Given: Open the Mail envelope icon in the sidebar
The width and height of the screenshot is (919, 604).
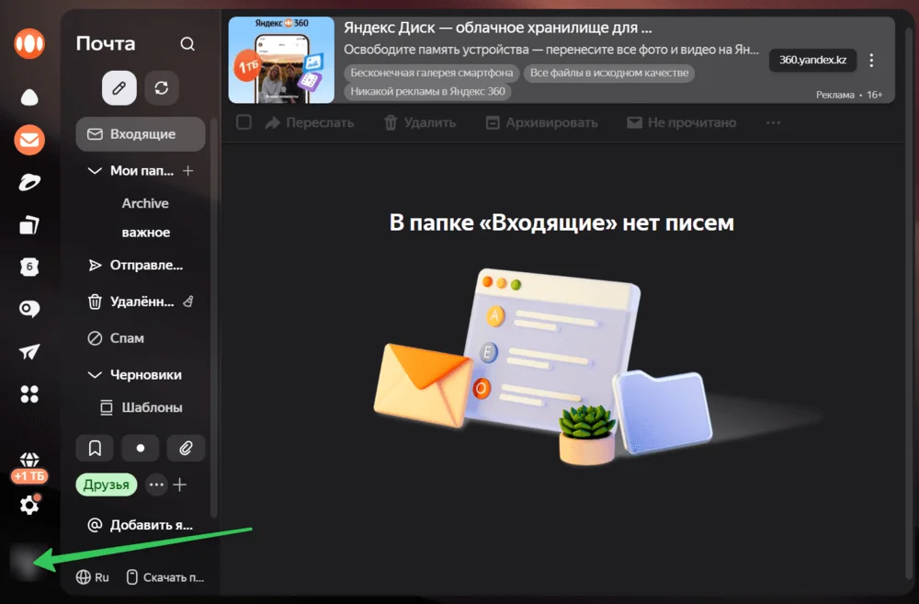Looking at the screenshot, I should (29, 140).
